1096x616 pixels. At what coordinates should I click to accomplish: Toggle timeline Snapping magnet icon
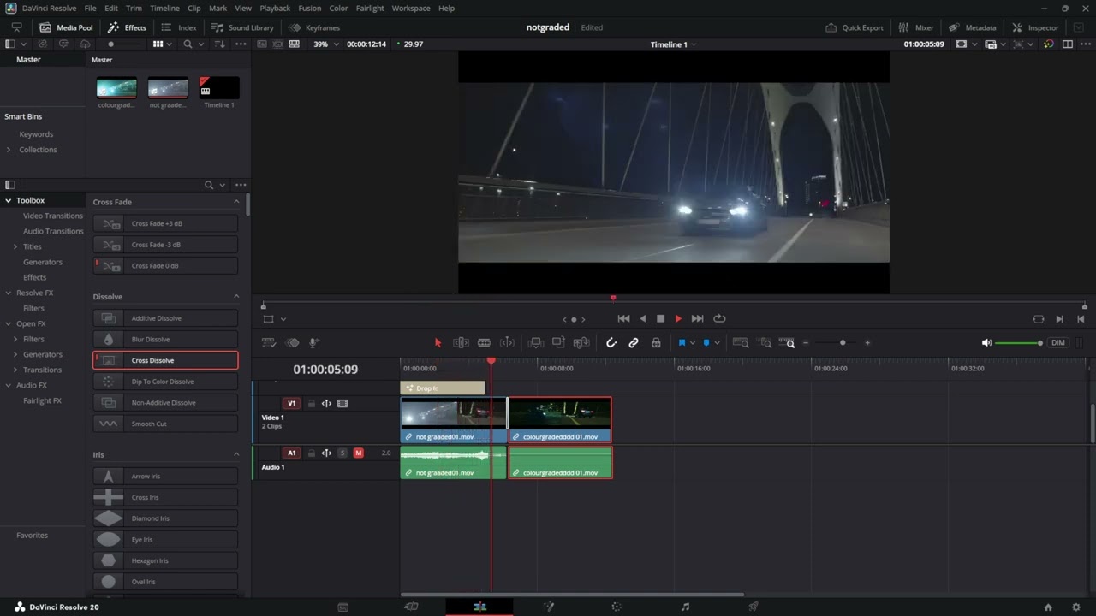(x=611, y=342)
